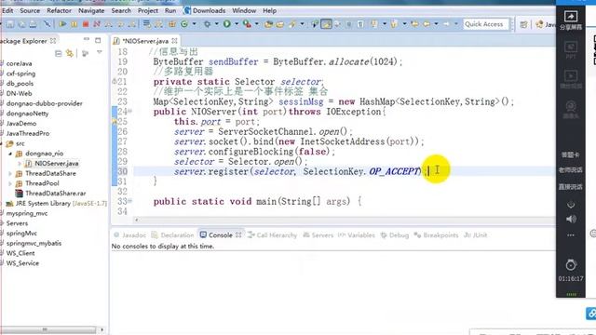Toggle Link with Editor in Package Explorer

tap(70, 53)
